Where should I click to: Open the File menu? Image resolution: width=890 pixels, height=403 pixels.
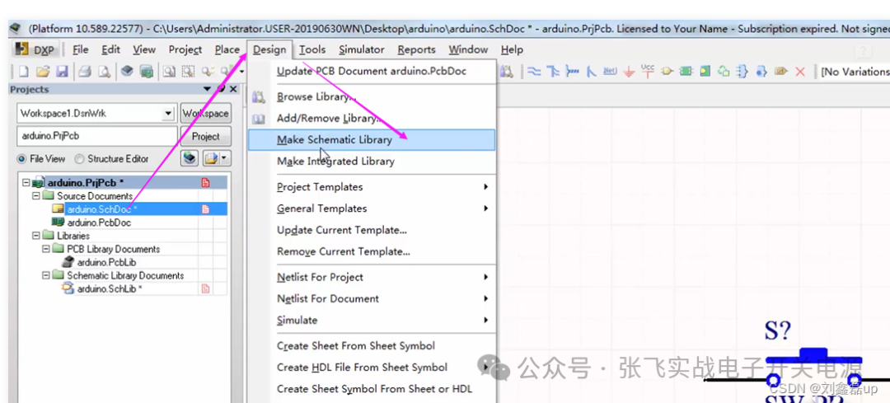[x=81, y=50]
